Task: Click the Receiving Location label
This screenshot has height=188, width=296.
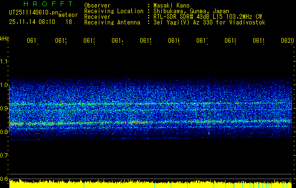Action: pos(114,11)
